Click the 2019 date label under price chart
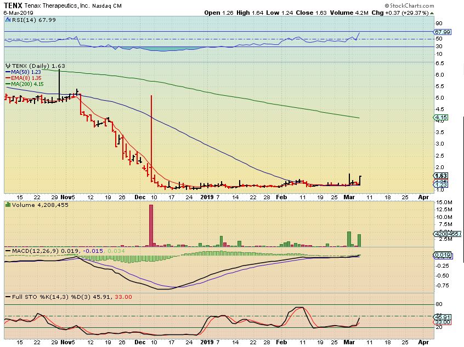 point(207,197)
